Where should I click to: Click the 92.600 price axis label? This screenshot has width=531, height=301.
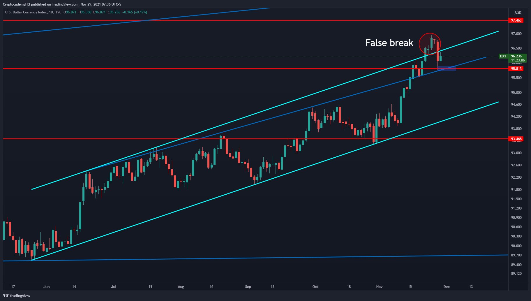point(516,165)
